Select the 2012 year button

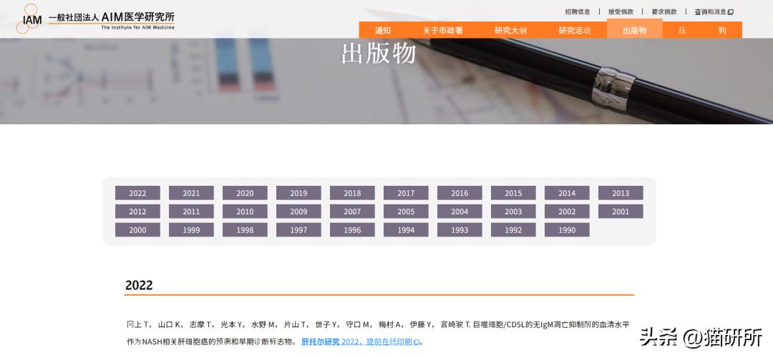click(x=137, y=212)
